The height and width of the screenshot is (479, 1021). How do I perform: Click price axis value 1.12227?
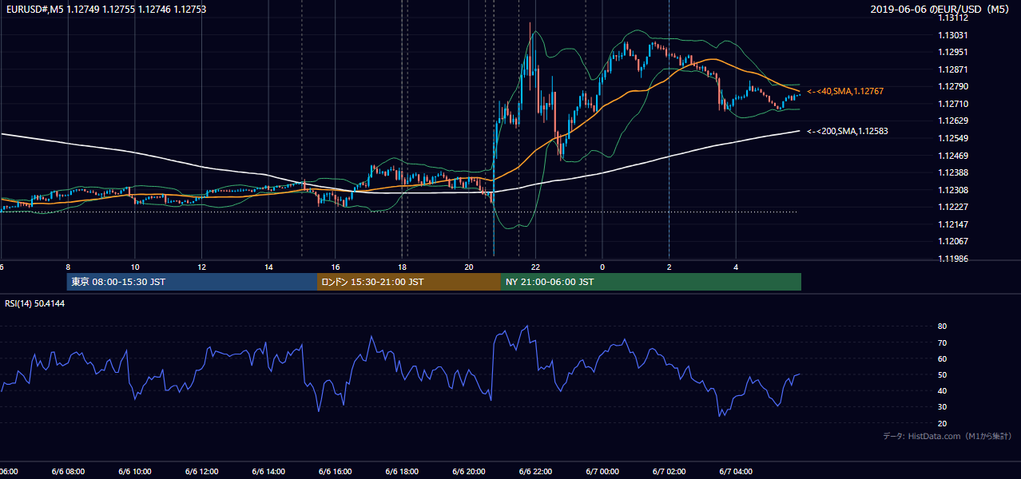pos(952,207)
